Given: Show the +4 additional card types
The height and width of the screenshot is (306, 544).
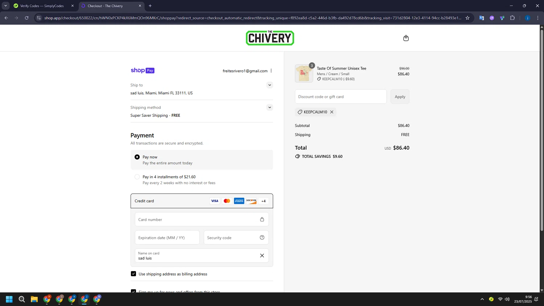Looking at the screenshot, I should pyautogui.click(x=264, y=201).
